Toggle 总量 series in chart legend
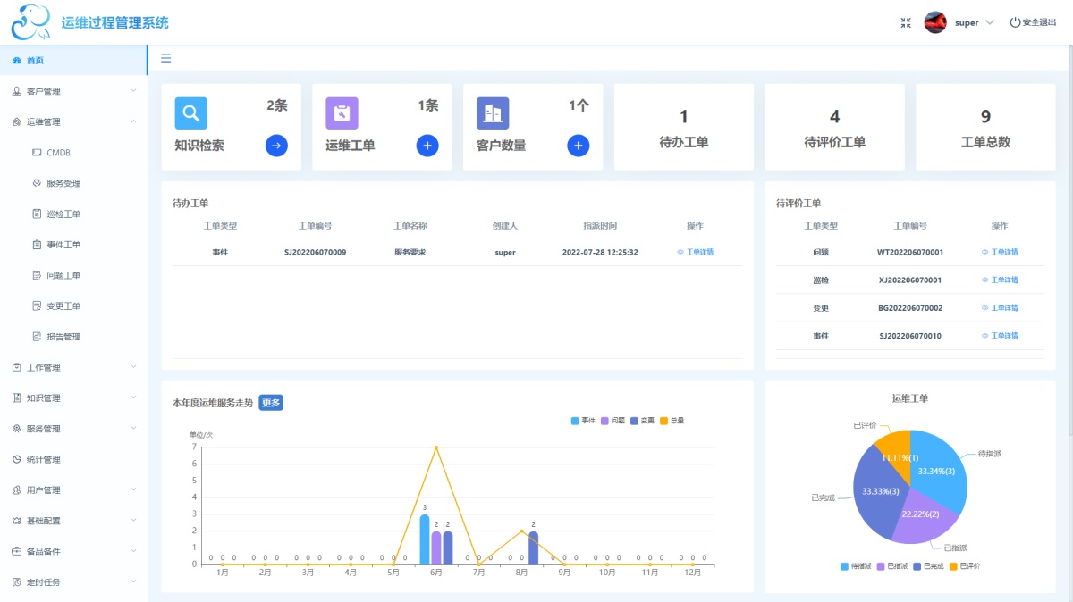Screen dimensions: 1073x602 (x=672, y=420)
